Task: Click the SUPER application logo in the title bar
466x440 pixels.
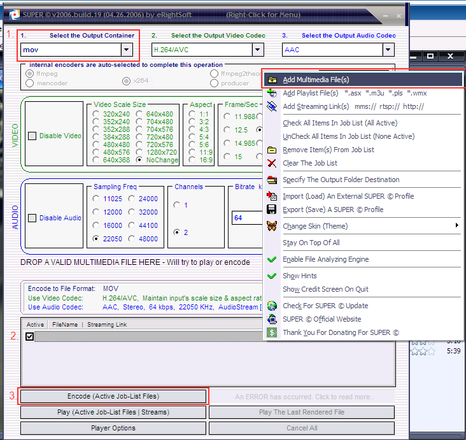Action: pyautogui.click(x=14, y=15)
